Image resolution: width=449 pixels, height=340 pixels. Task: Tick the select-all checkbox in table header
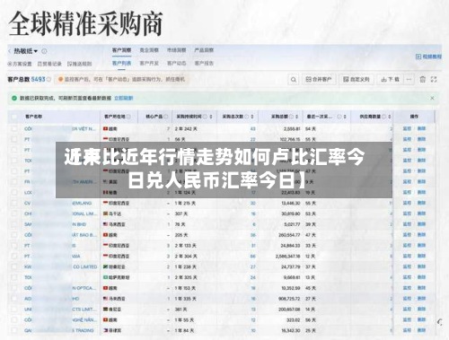tap(13, 117)
